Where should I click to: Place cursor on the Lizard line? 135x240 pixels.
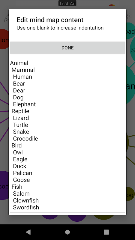(x=21, y=118)
